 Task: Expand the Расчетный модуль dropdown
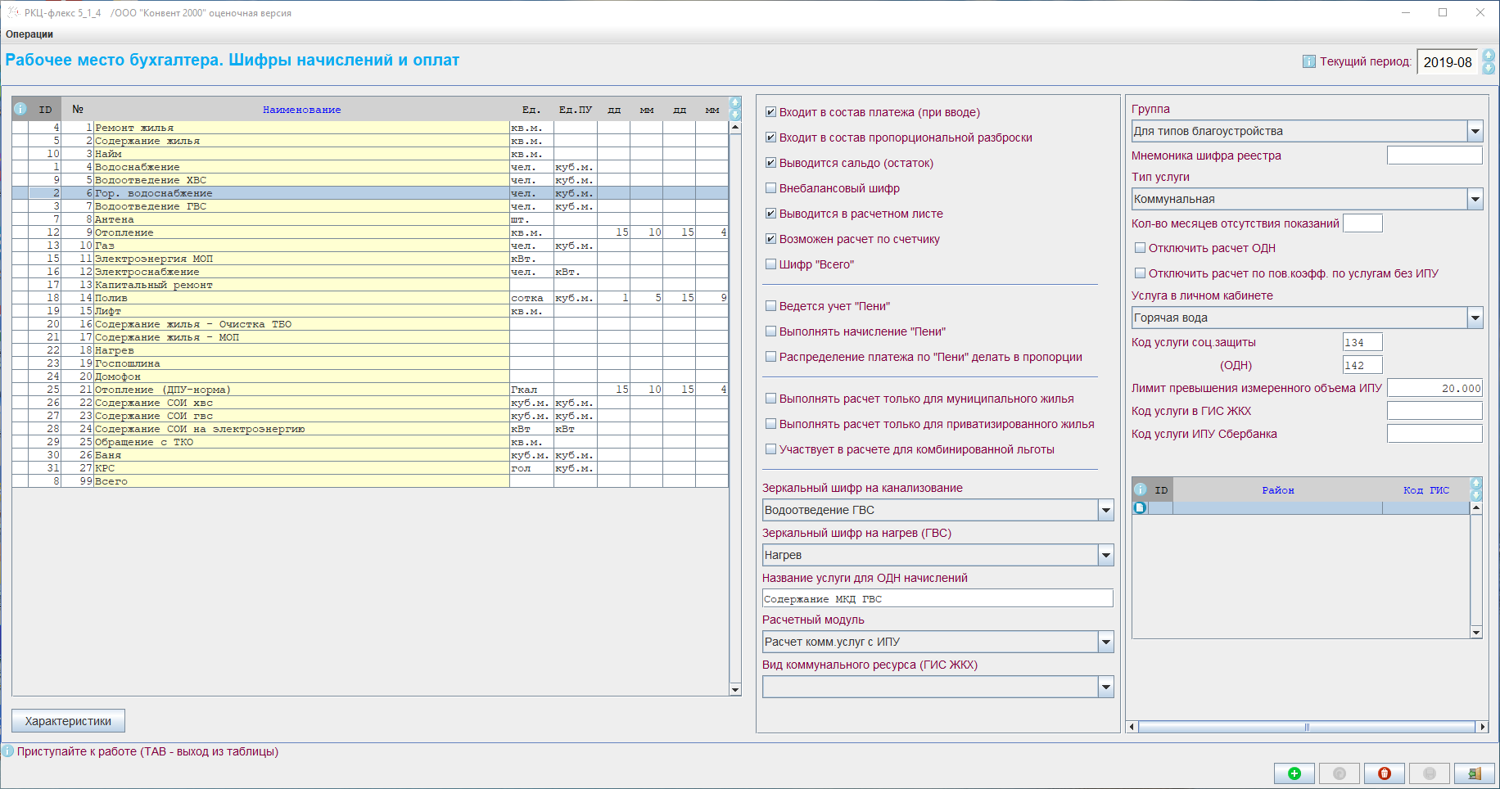tap(1105, 642)
